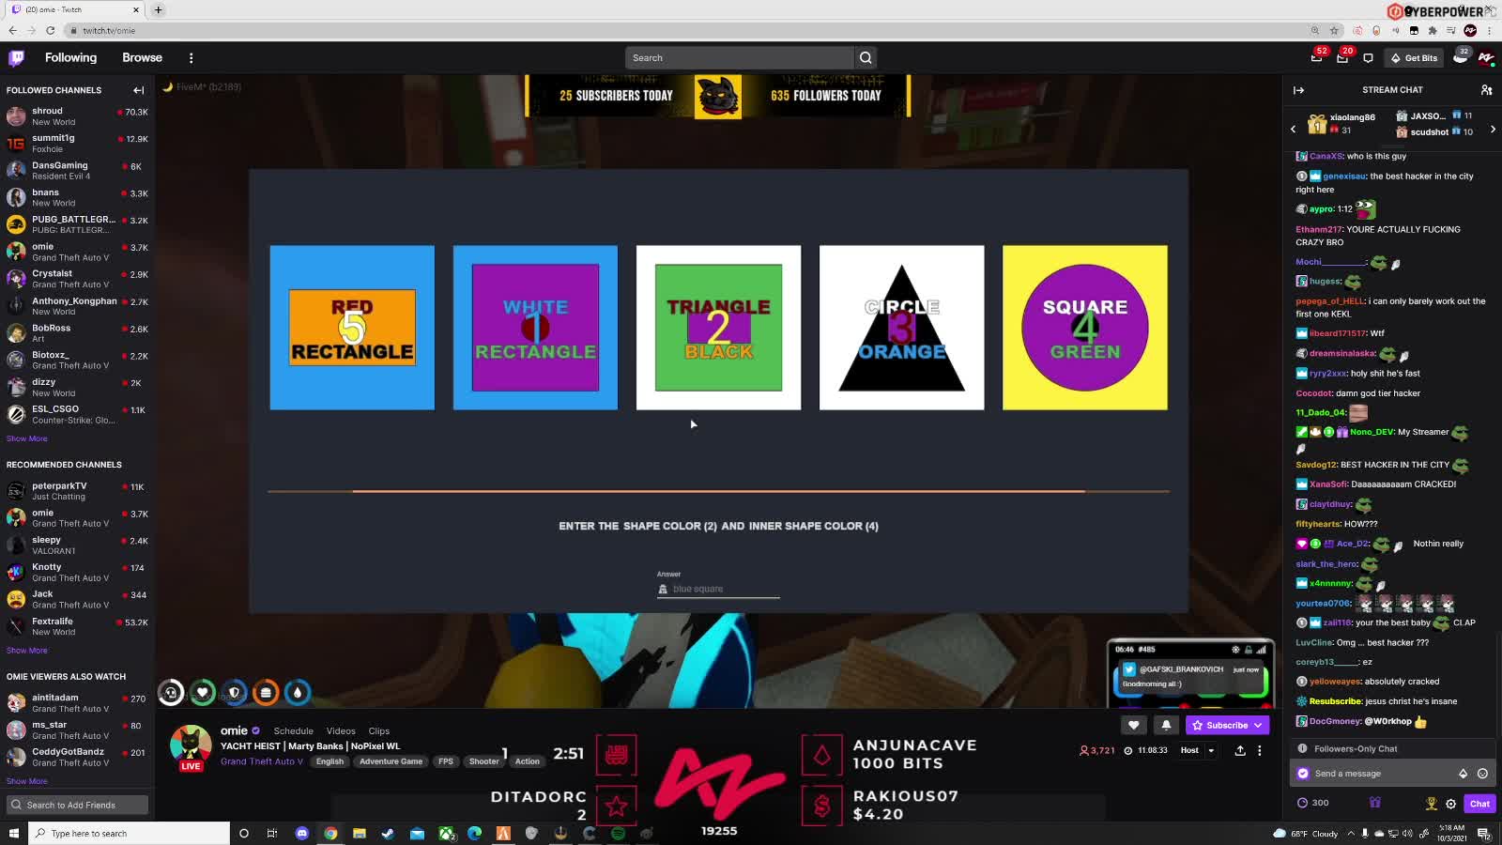Collapse the Stream Chat panel
The height and width of the screenshot is (845, 1502).
[x=1298, y=90]
